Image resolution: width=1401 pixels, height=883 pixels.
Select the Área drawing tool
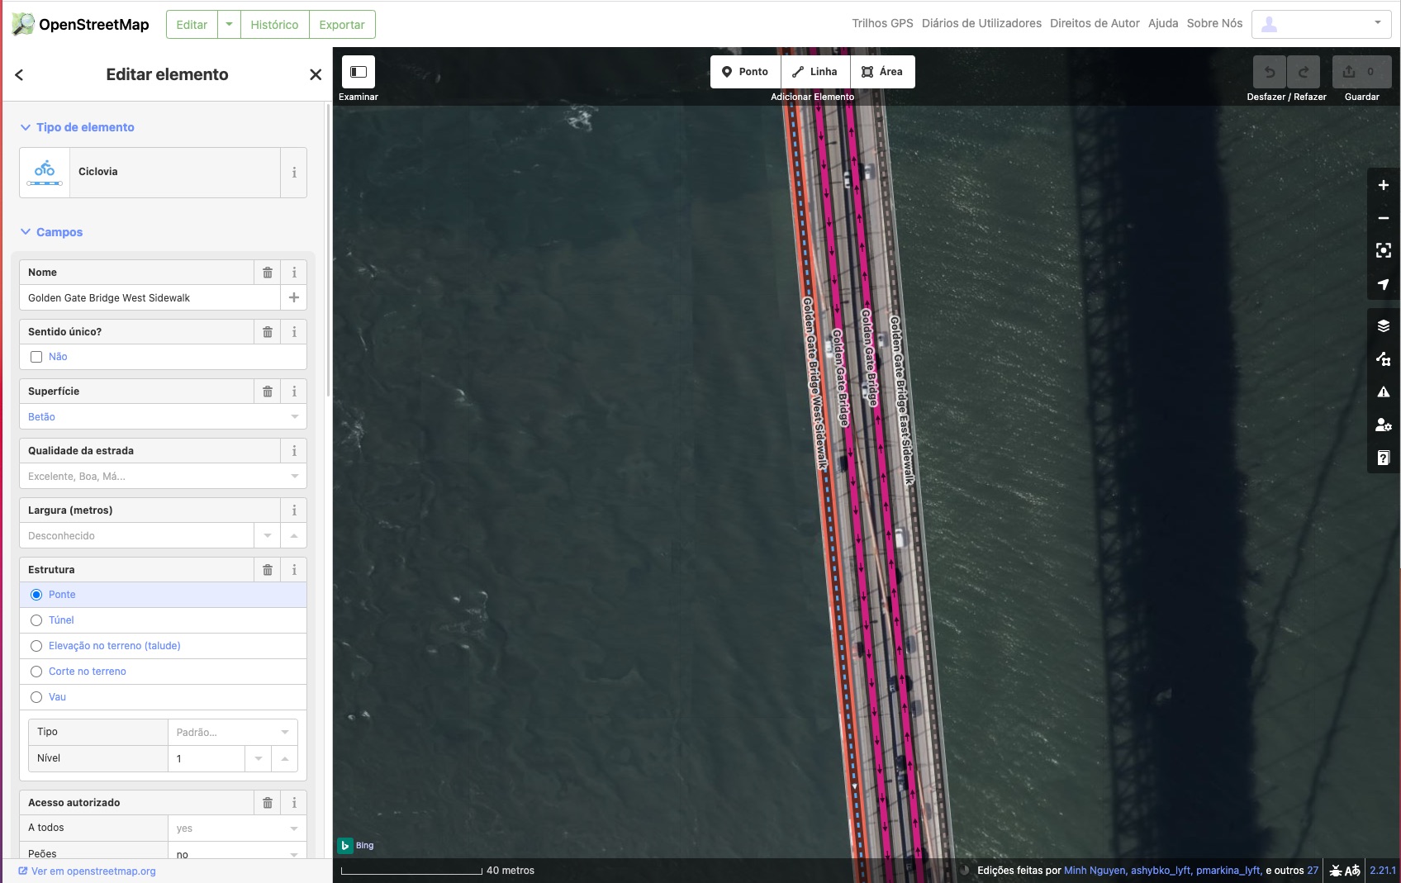click(882, 72)
